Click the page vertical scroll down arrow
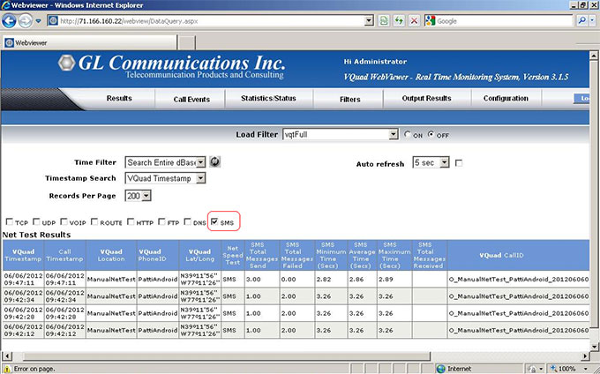Viewport: 600px width, 374px height. coord(594,347)
